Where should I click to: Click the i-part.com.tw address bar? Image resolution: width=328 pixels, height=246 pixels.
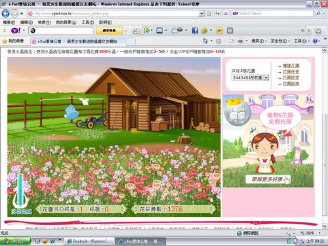pyautogui.click(x=113, y=14)
